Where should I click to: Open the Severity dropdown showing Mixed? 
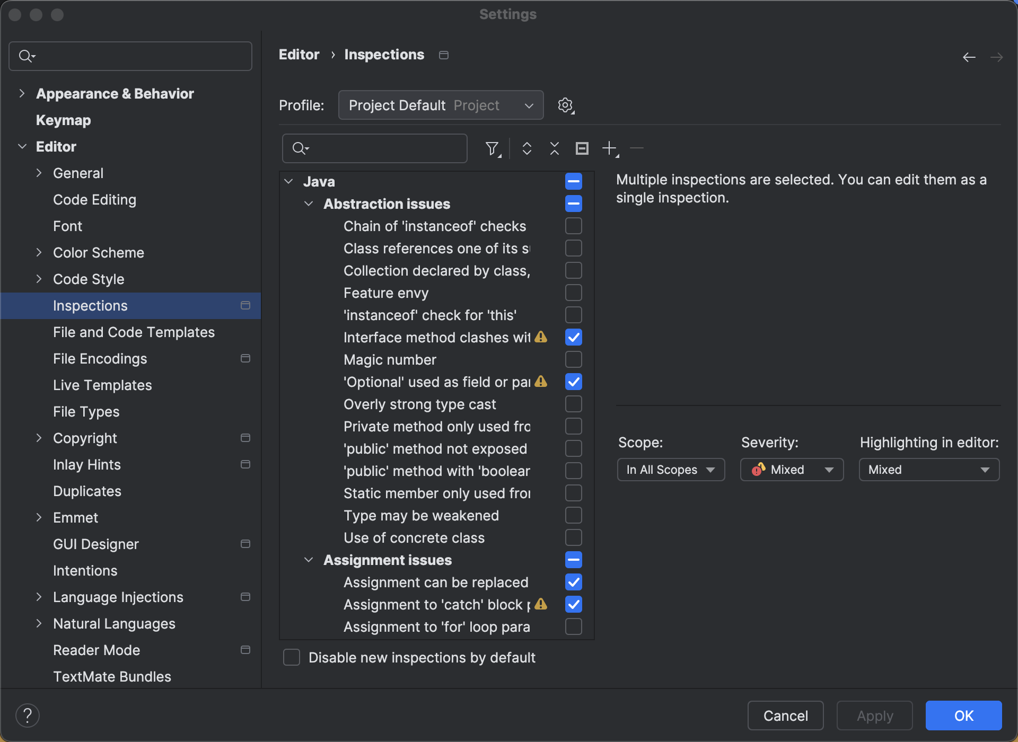point(791,470)
